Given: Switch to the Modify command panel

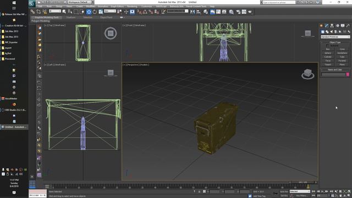Looking at the screenshot, I should coord(327,26).
